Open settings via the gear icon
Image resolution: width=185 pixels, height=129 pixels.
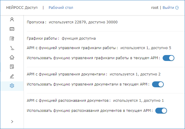[x=12, y=86]
